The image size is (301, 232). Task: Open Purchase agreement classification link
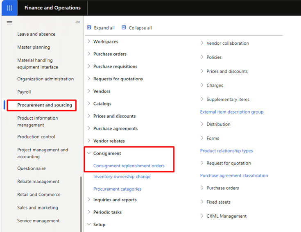(x=234, y=175)
